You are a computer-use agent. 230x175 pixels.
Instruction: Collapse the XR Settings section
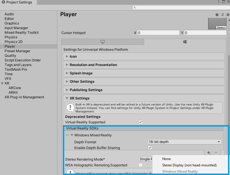pos(67,98)
